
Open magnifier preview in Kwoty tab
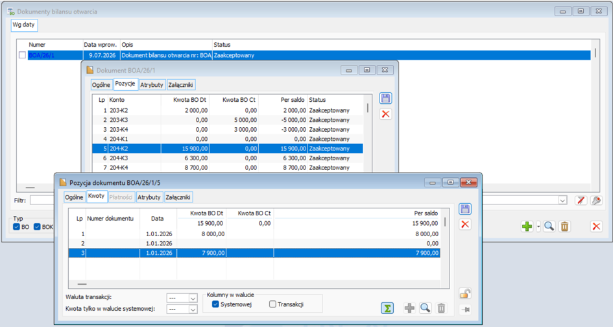point(426,308)
